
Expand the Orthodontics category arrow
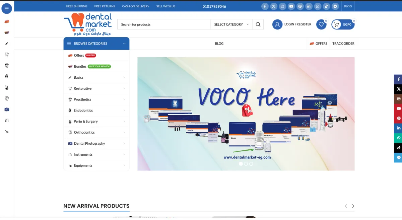124,132
